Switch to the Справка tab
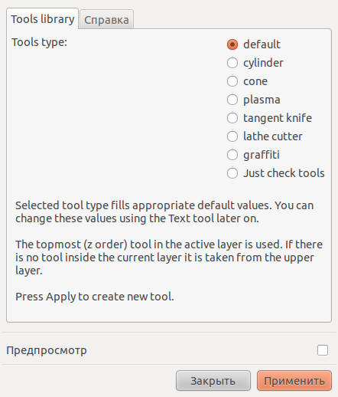 106,20
